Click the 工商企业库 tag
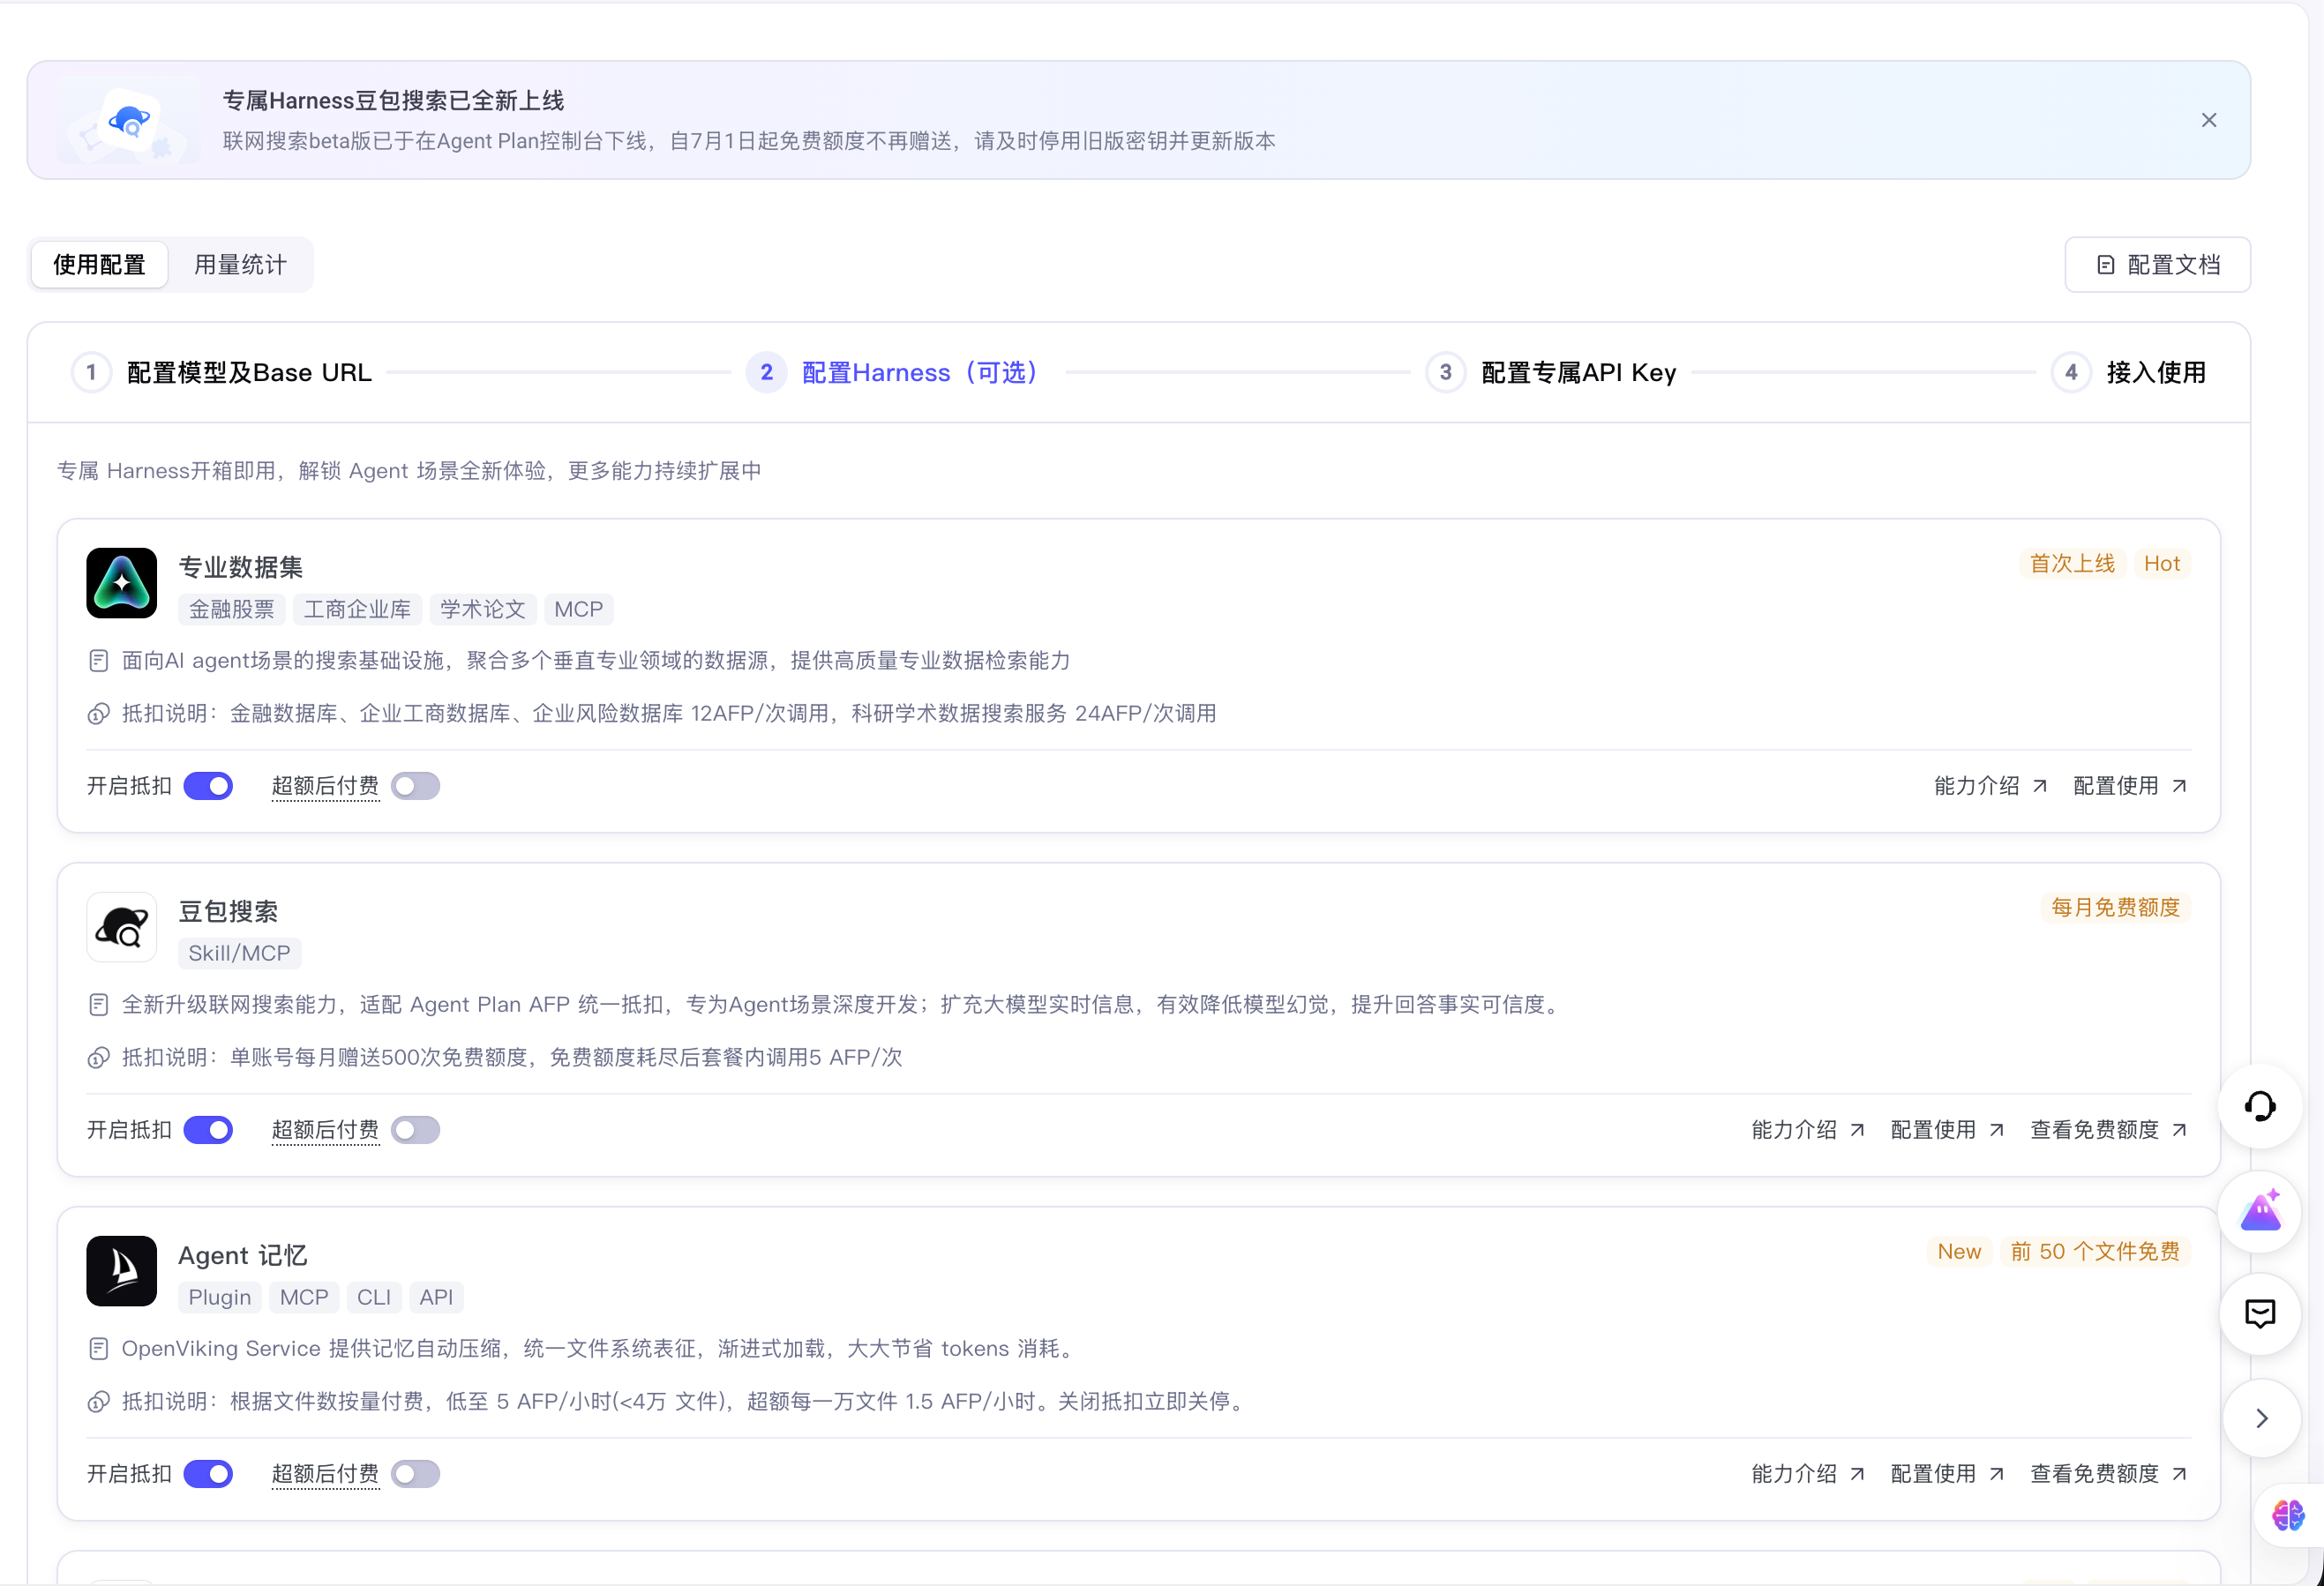Image resolution: width=2324 pixels, height=1586 pixels. [357, 609]
